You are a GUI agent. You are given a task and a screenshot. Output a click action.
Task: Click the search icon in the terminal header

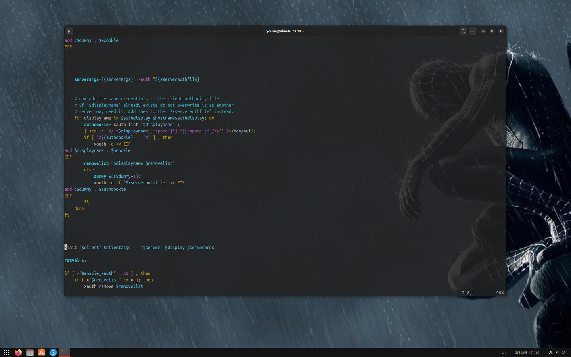(x=463, y=31)
